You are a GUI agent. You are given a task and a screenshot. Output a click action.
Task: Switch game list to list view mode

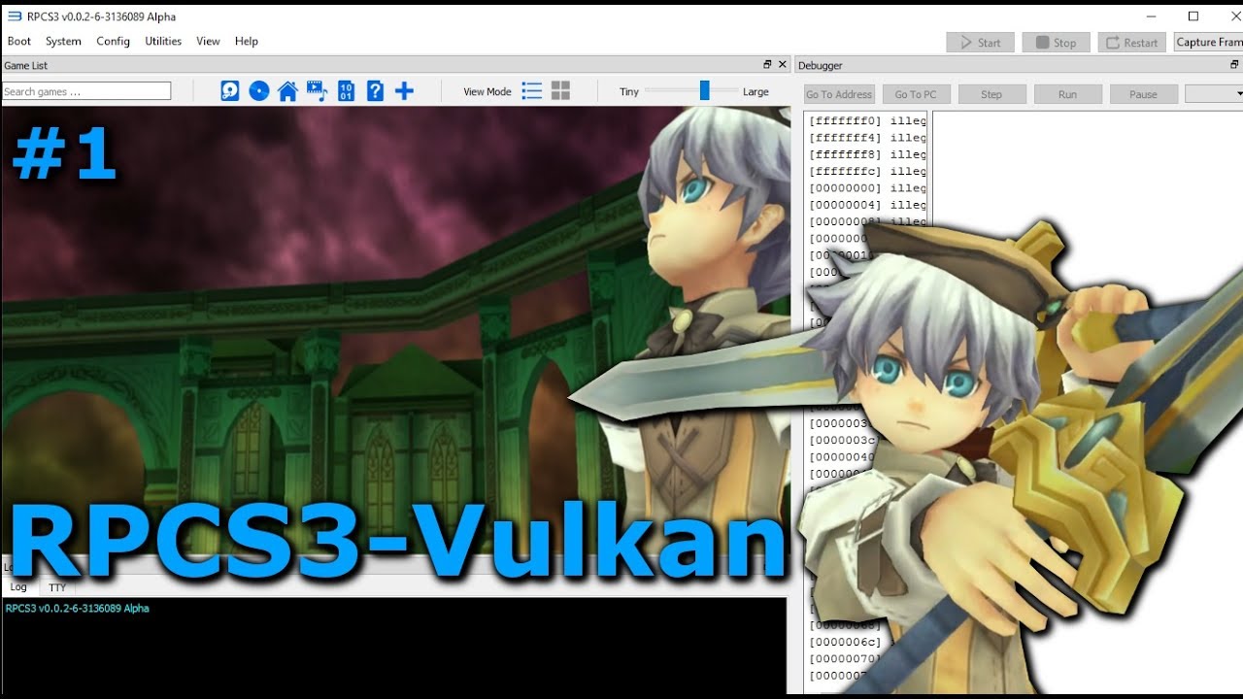tap(532, 91)
